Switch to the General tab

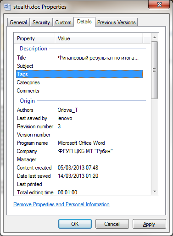[18, 22]
